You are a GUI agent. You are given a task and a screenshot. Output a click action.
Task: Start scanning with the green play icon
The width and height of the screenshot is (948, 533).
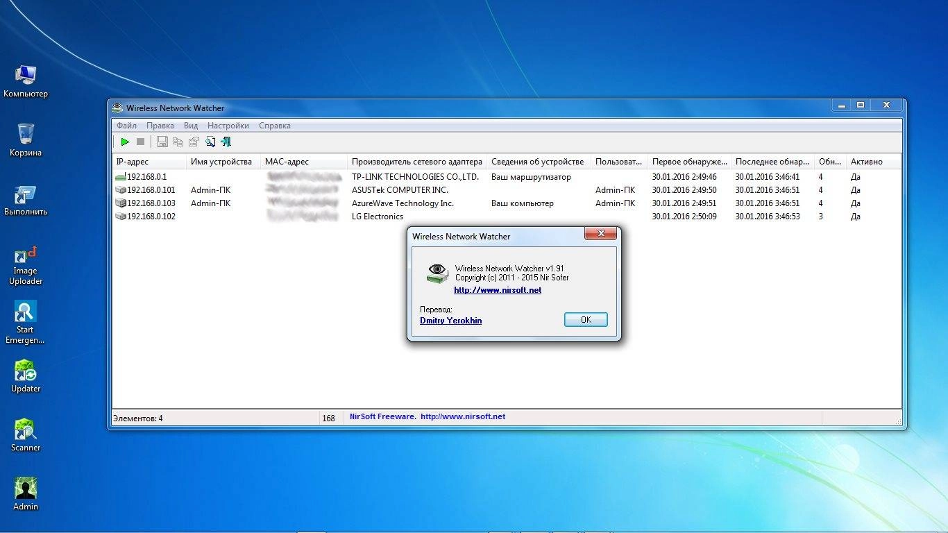click(125, 142)
